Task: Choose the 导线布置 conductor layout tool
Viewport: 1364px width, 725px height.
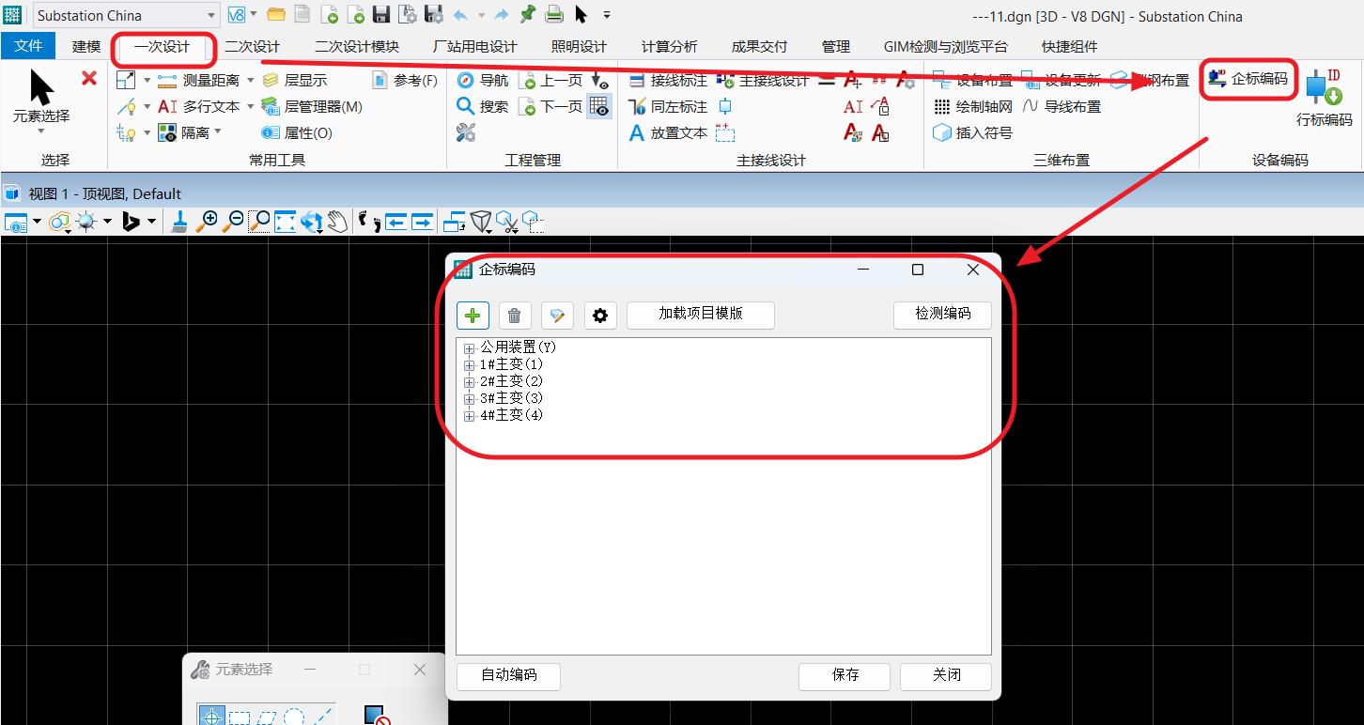Action: [1062, 107]
